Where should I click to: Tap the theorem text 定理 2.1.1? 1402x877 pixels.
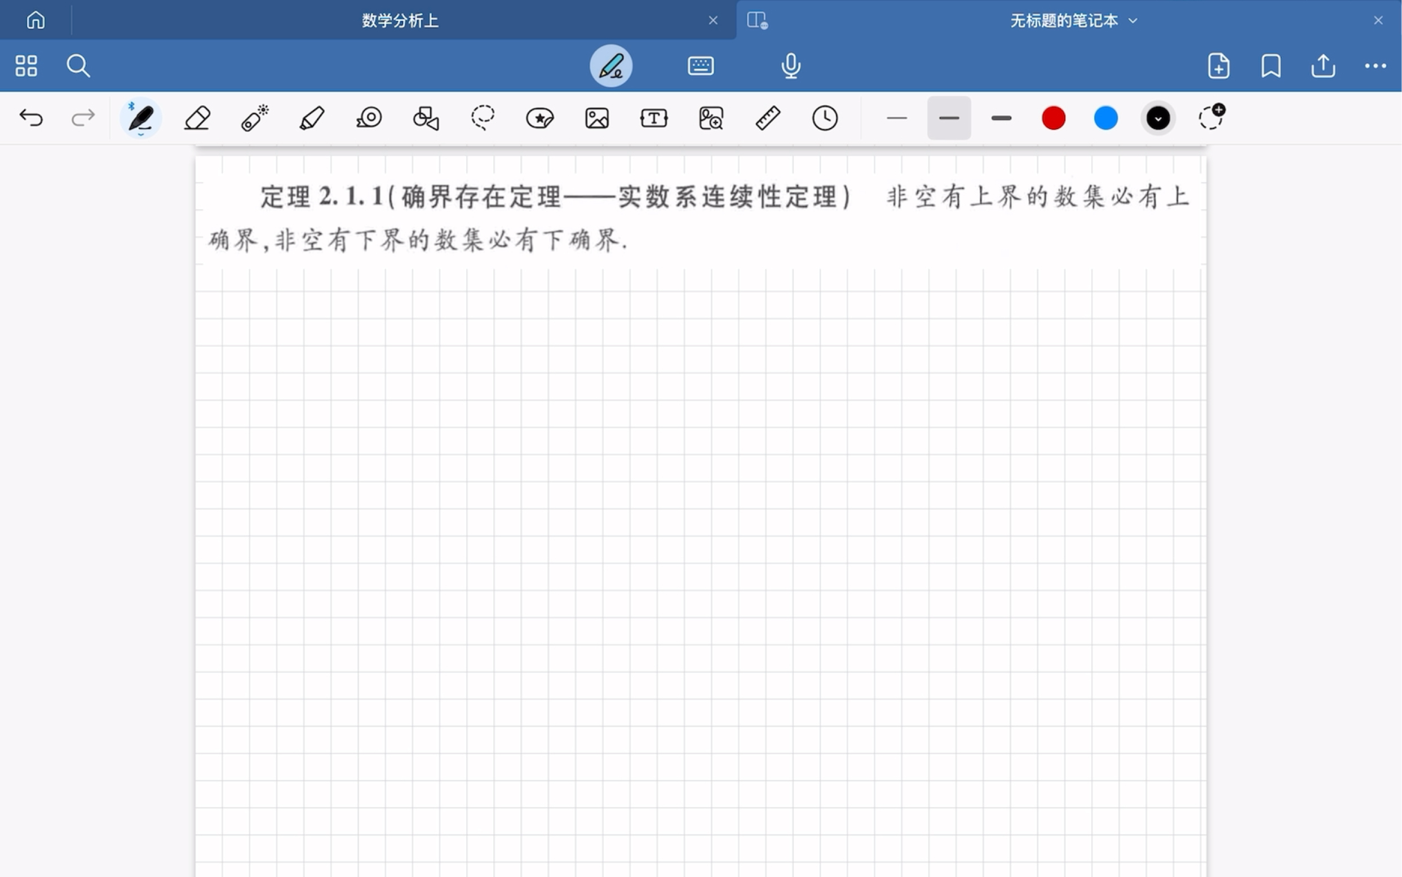(x=322, y=196)
